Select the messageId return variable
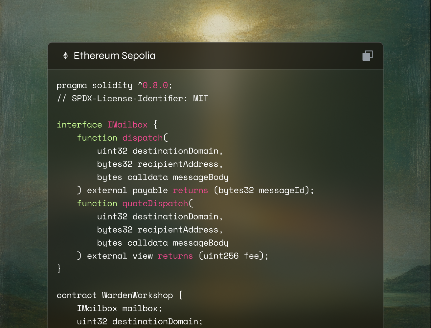 coord(282,190)
